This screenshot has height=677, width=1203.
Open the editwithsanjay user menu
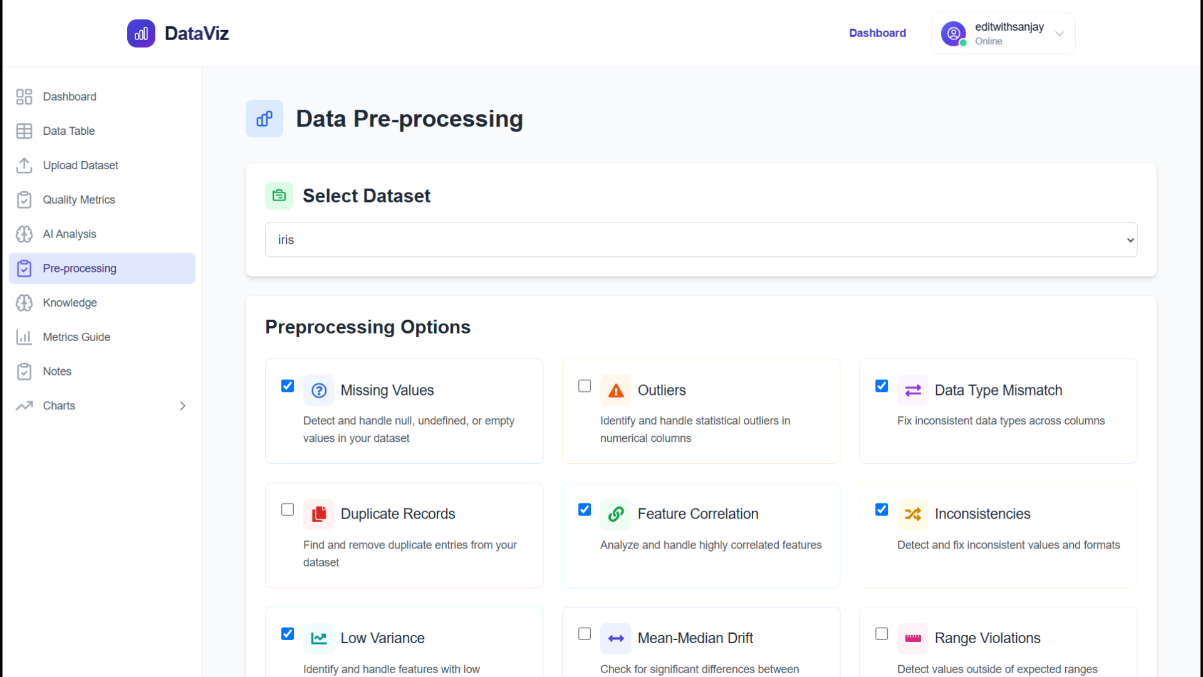(x=1003, y=33)
